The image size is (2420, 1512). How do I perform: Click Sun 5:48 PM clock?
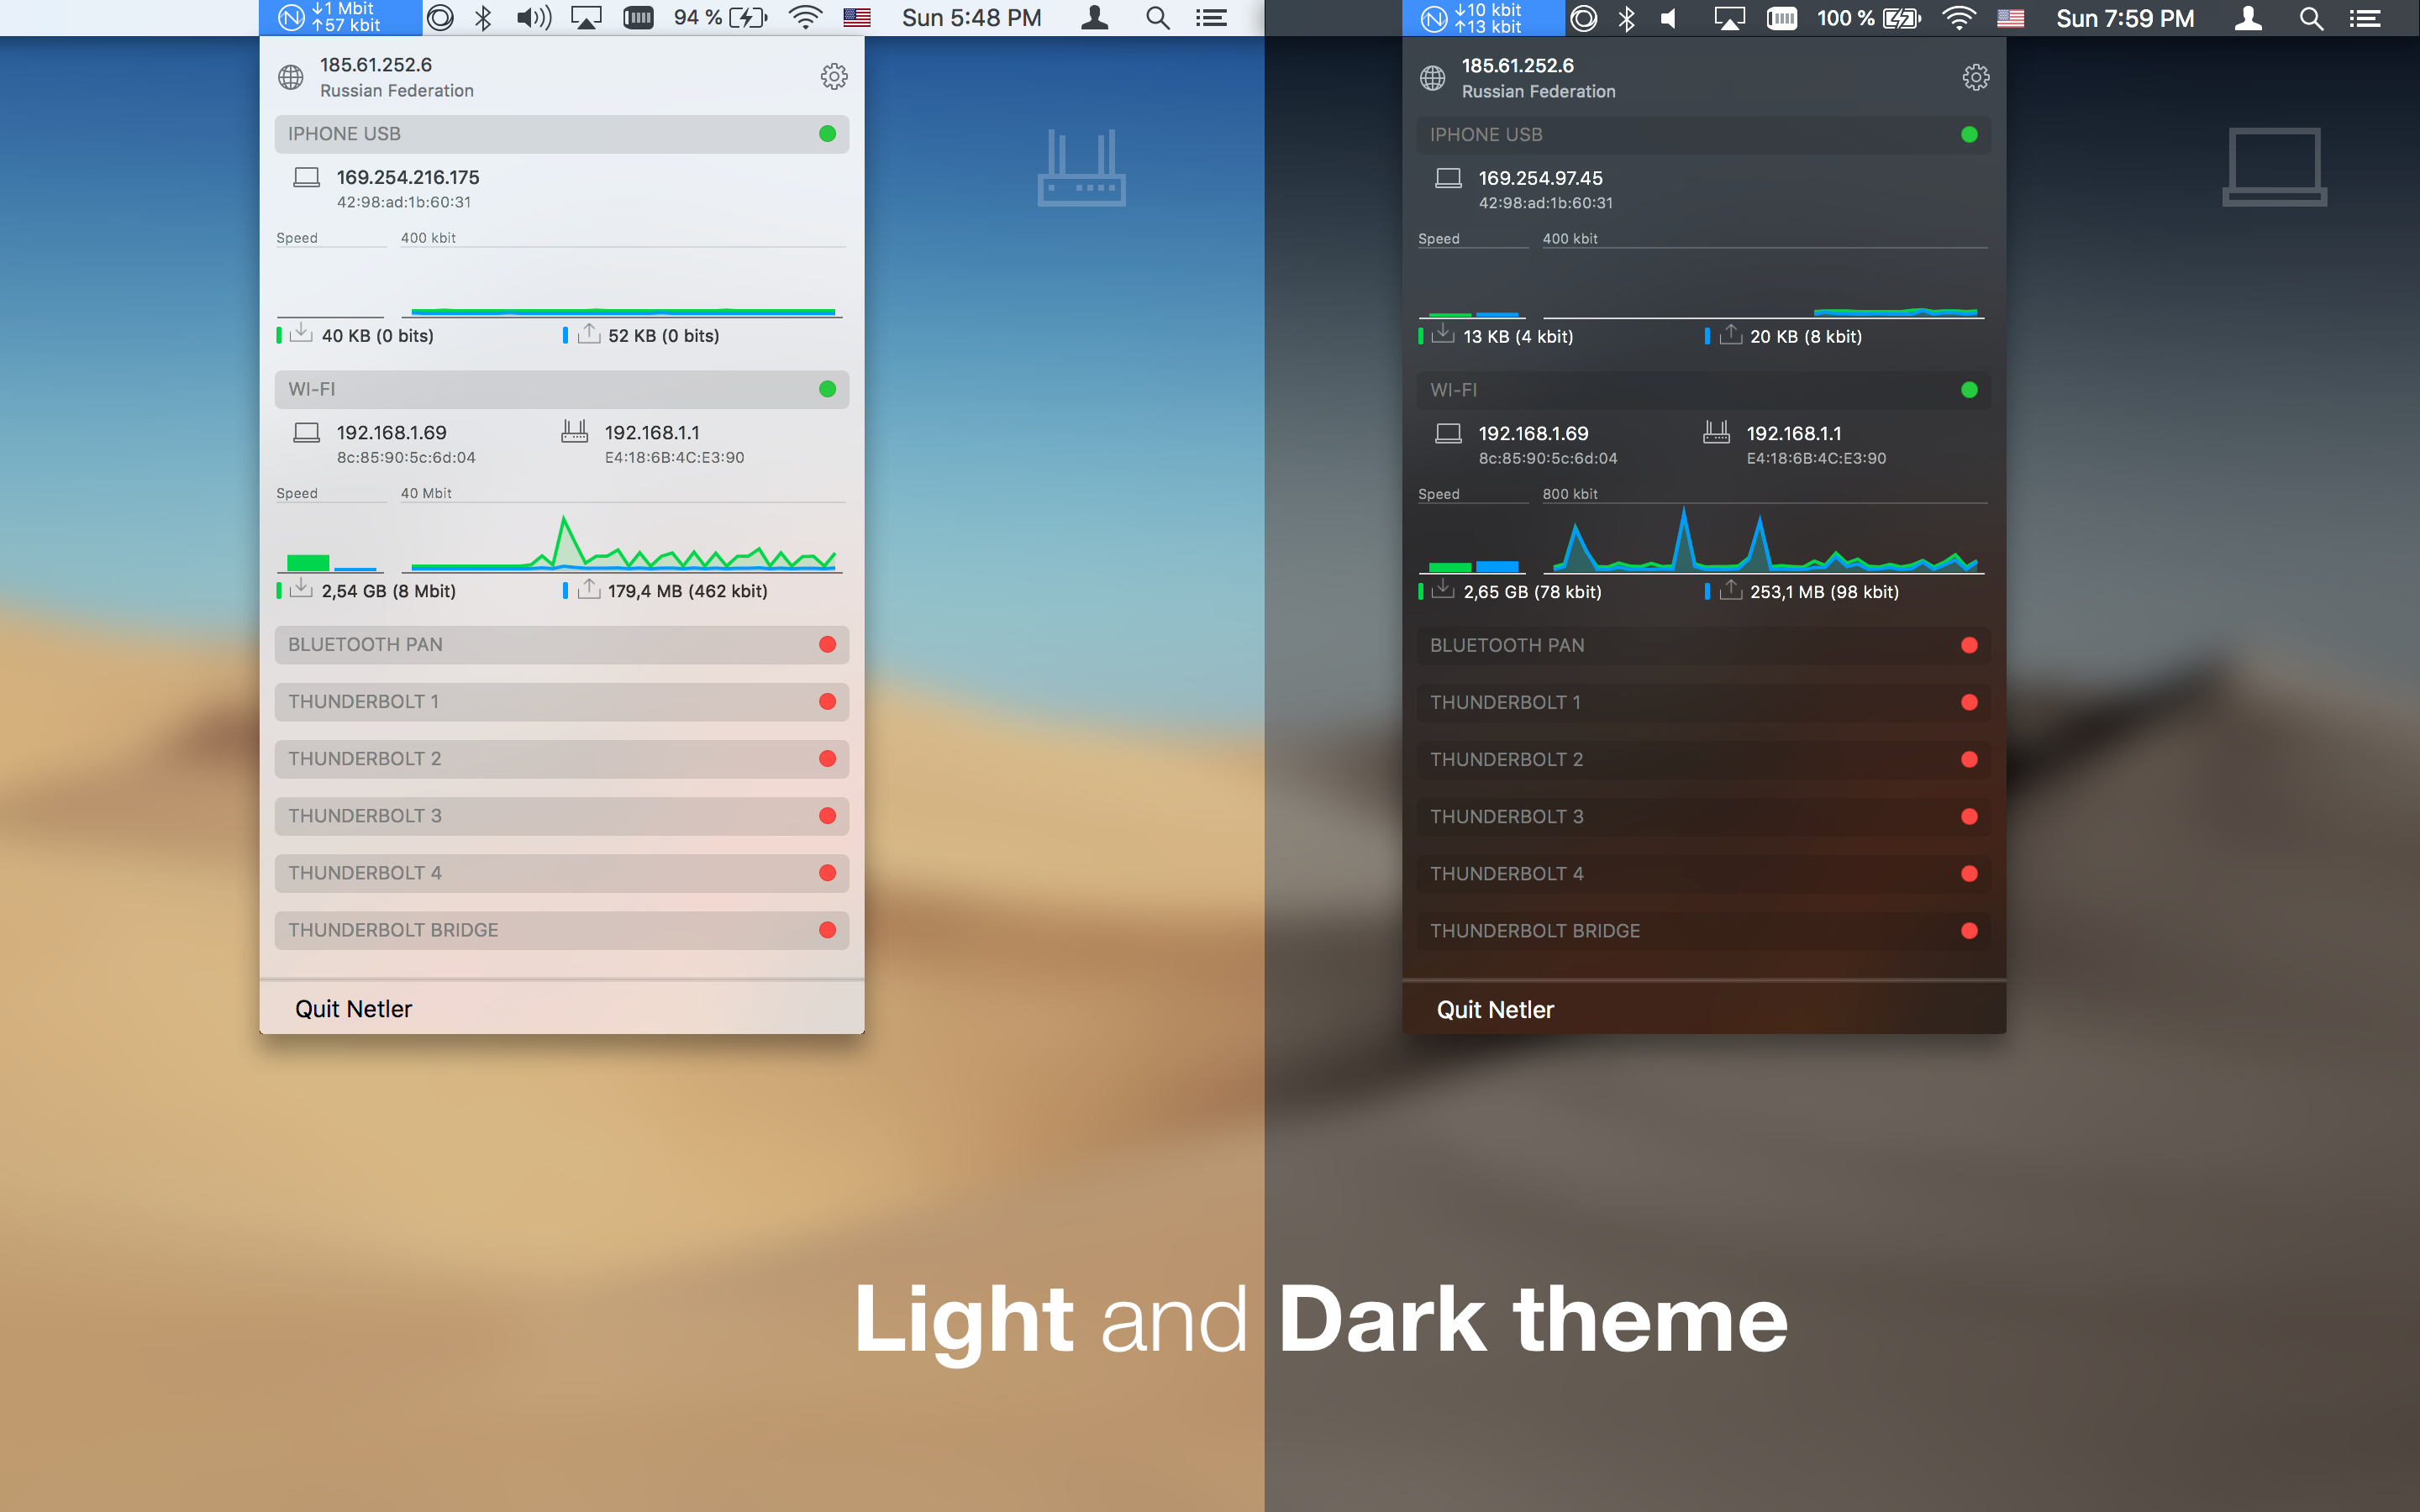tap(971, 17)
